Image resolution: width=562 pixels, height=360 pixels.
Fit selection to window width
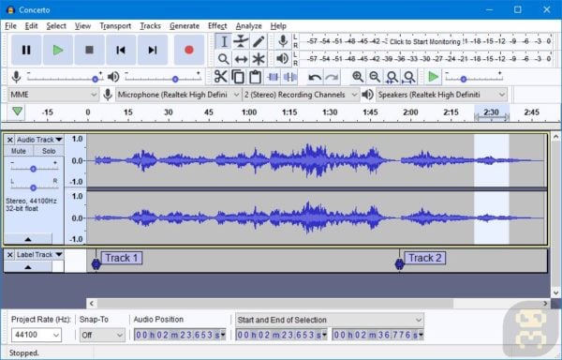(x=392, y=77)
